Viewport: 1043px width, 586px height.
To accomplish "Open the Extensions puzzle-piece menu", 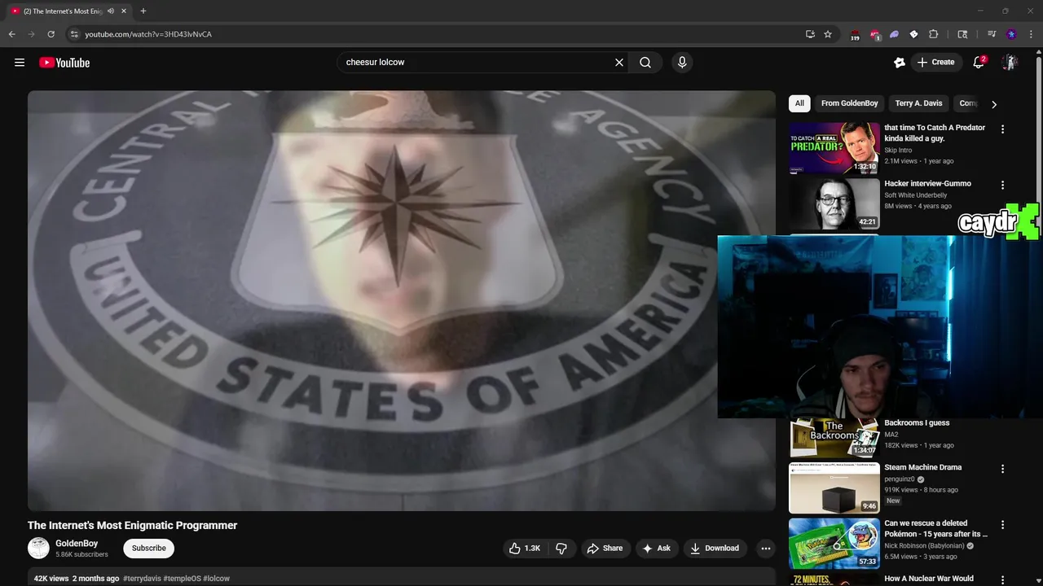I will (x=934, y=34).
